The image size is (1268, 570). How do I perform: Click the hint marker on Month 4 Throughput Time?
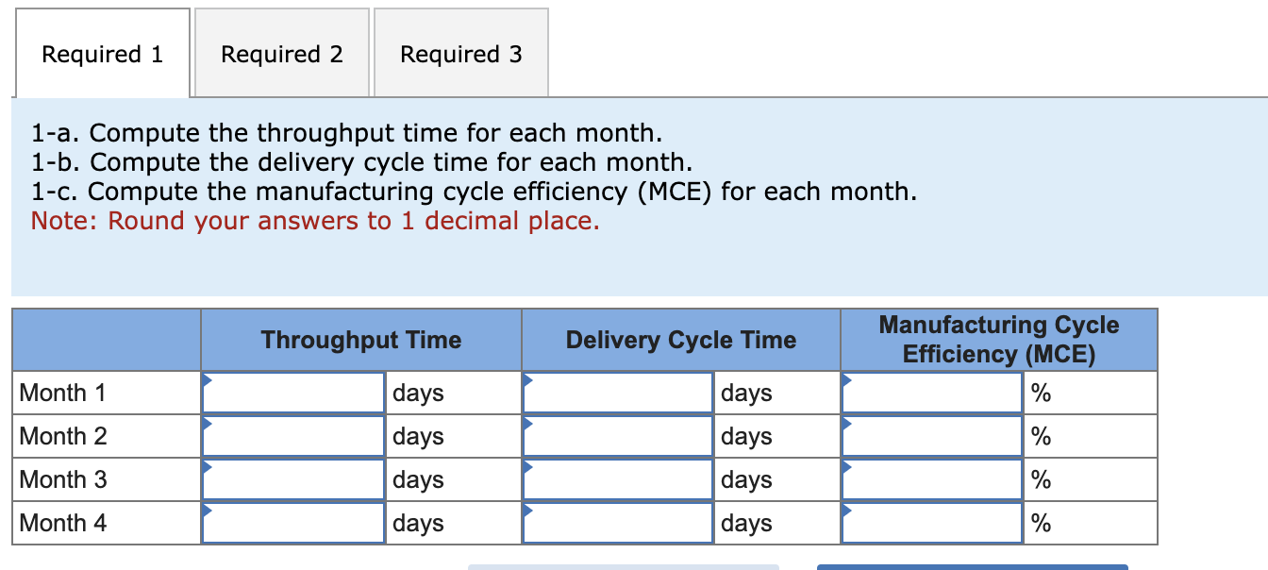coord(204,510)
